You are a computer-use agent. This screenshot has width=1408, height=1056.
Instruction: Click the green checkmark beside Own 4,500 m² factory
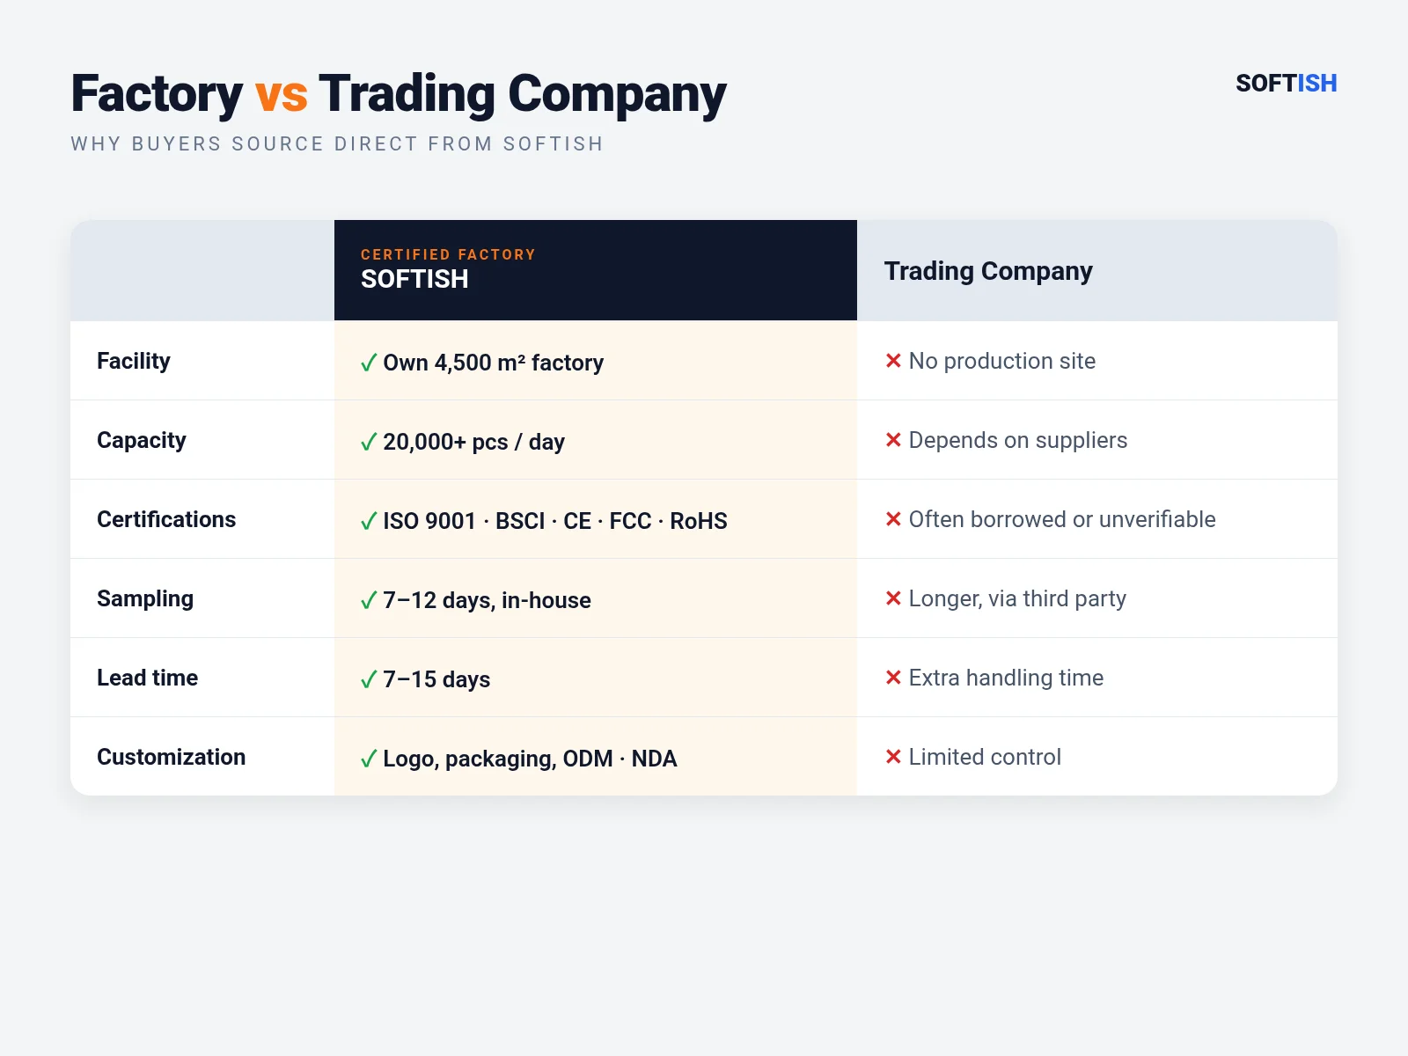point(369,363)
